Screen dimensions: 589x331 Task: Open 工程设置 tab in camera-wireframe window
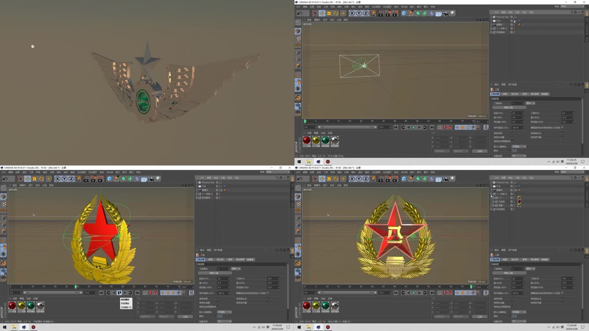click(x=495, y=94)
